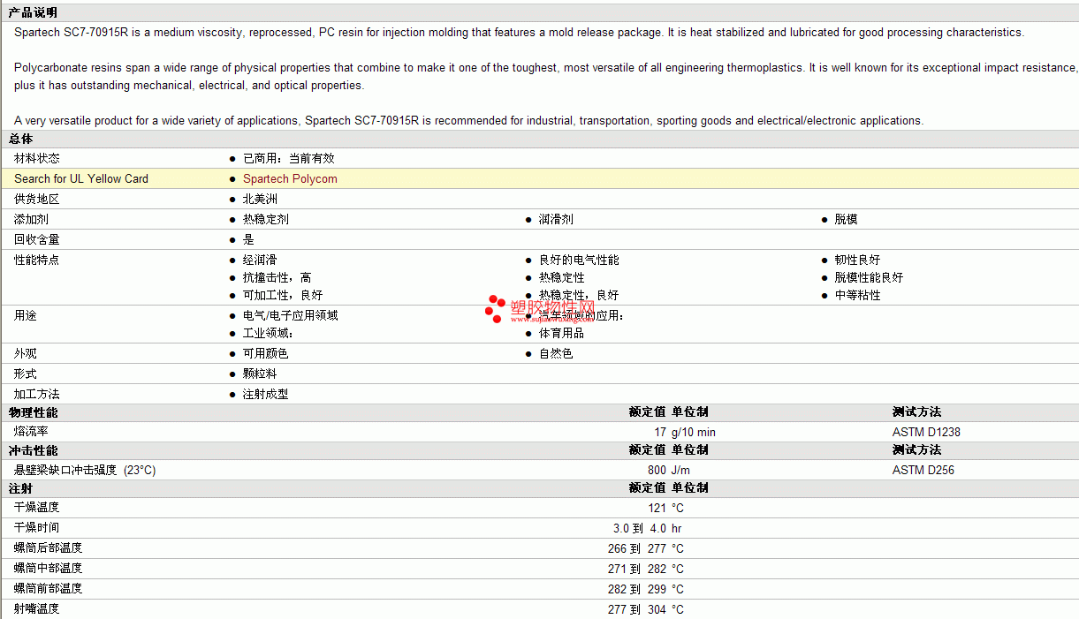Click the drying temperature value "121"
The width and height of the screenshot is (1079, 619).
coord(657,508)
